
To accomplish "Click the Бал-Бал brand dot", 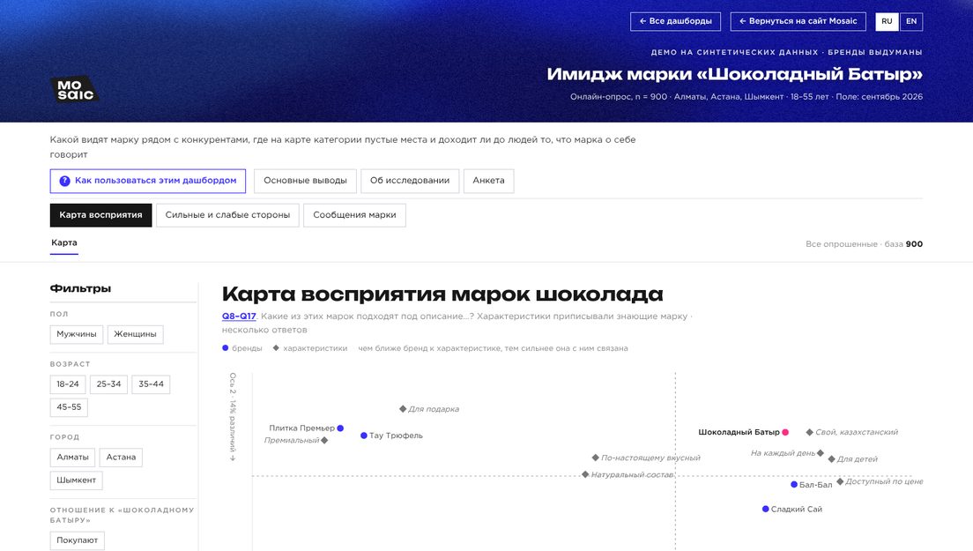I will (x=794, y=485).
